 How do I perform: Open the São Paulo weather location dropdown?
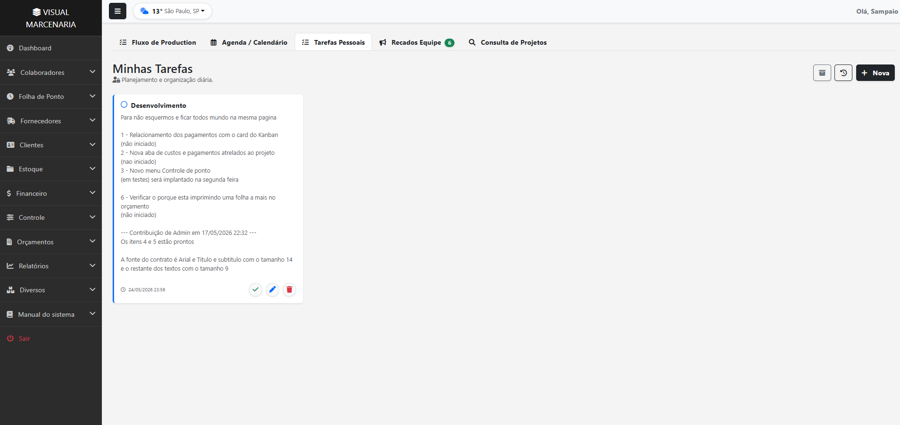tap(173, 11)
